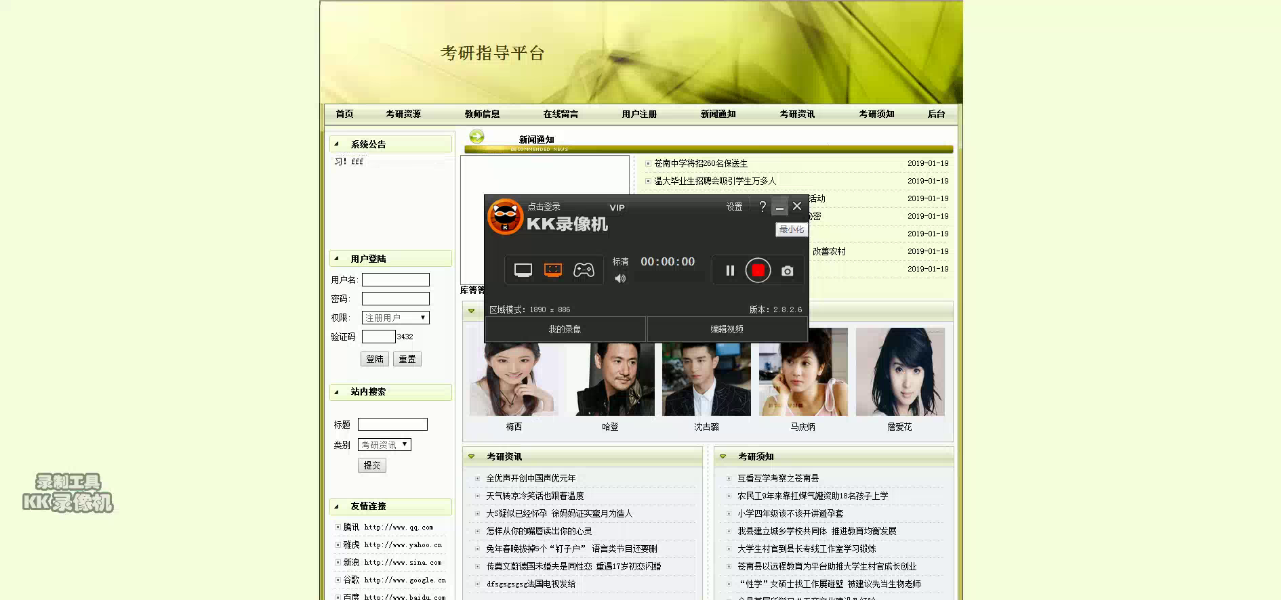Image resolution: width=1281 pixels, height=600 pixels.
Task: Open article 全优声开创中国声优元年
Action: [x=531, y=478]
